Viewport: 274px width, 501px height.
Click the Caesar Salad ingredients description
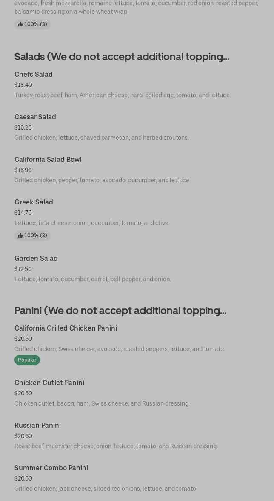click(102, 138)
